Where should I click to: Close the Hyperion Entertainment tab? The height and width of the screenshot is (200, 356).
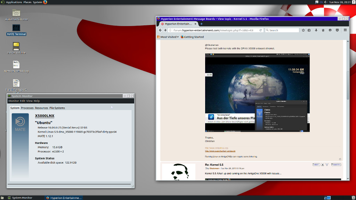195,24
